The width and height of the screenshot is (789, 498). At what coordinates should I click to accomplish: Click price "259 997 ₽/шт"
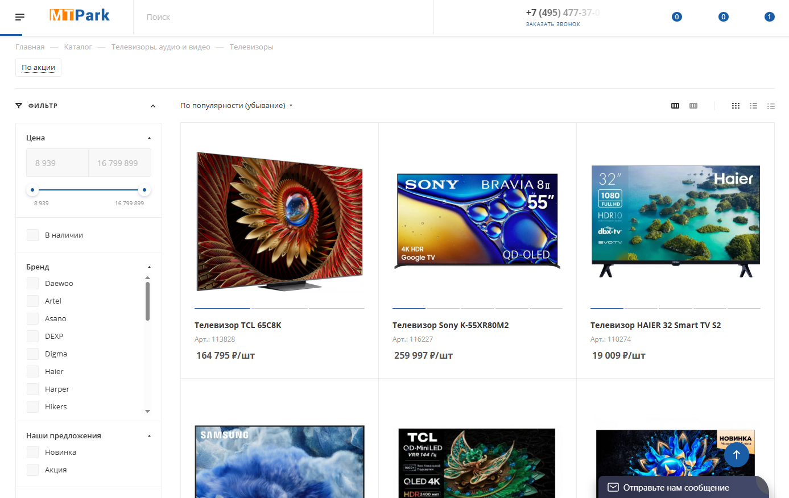click(423, 355)
